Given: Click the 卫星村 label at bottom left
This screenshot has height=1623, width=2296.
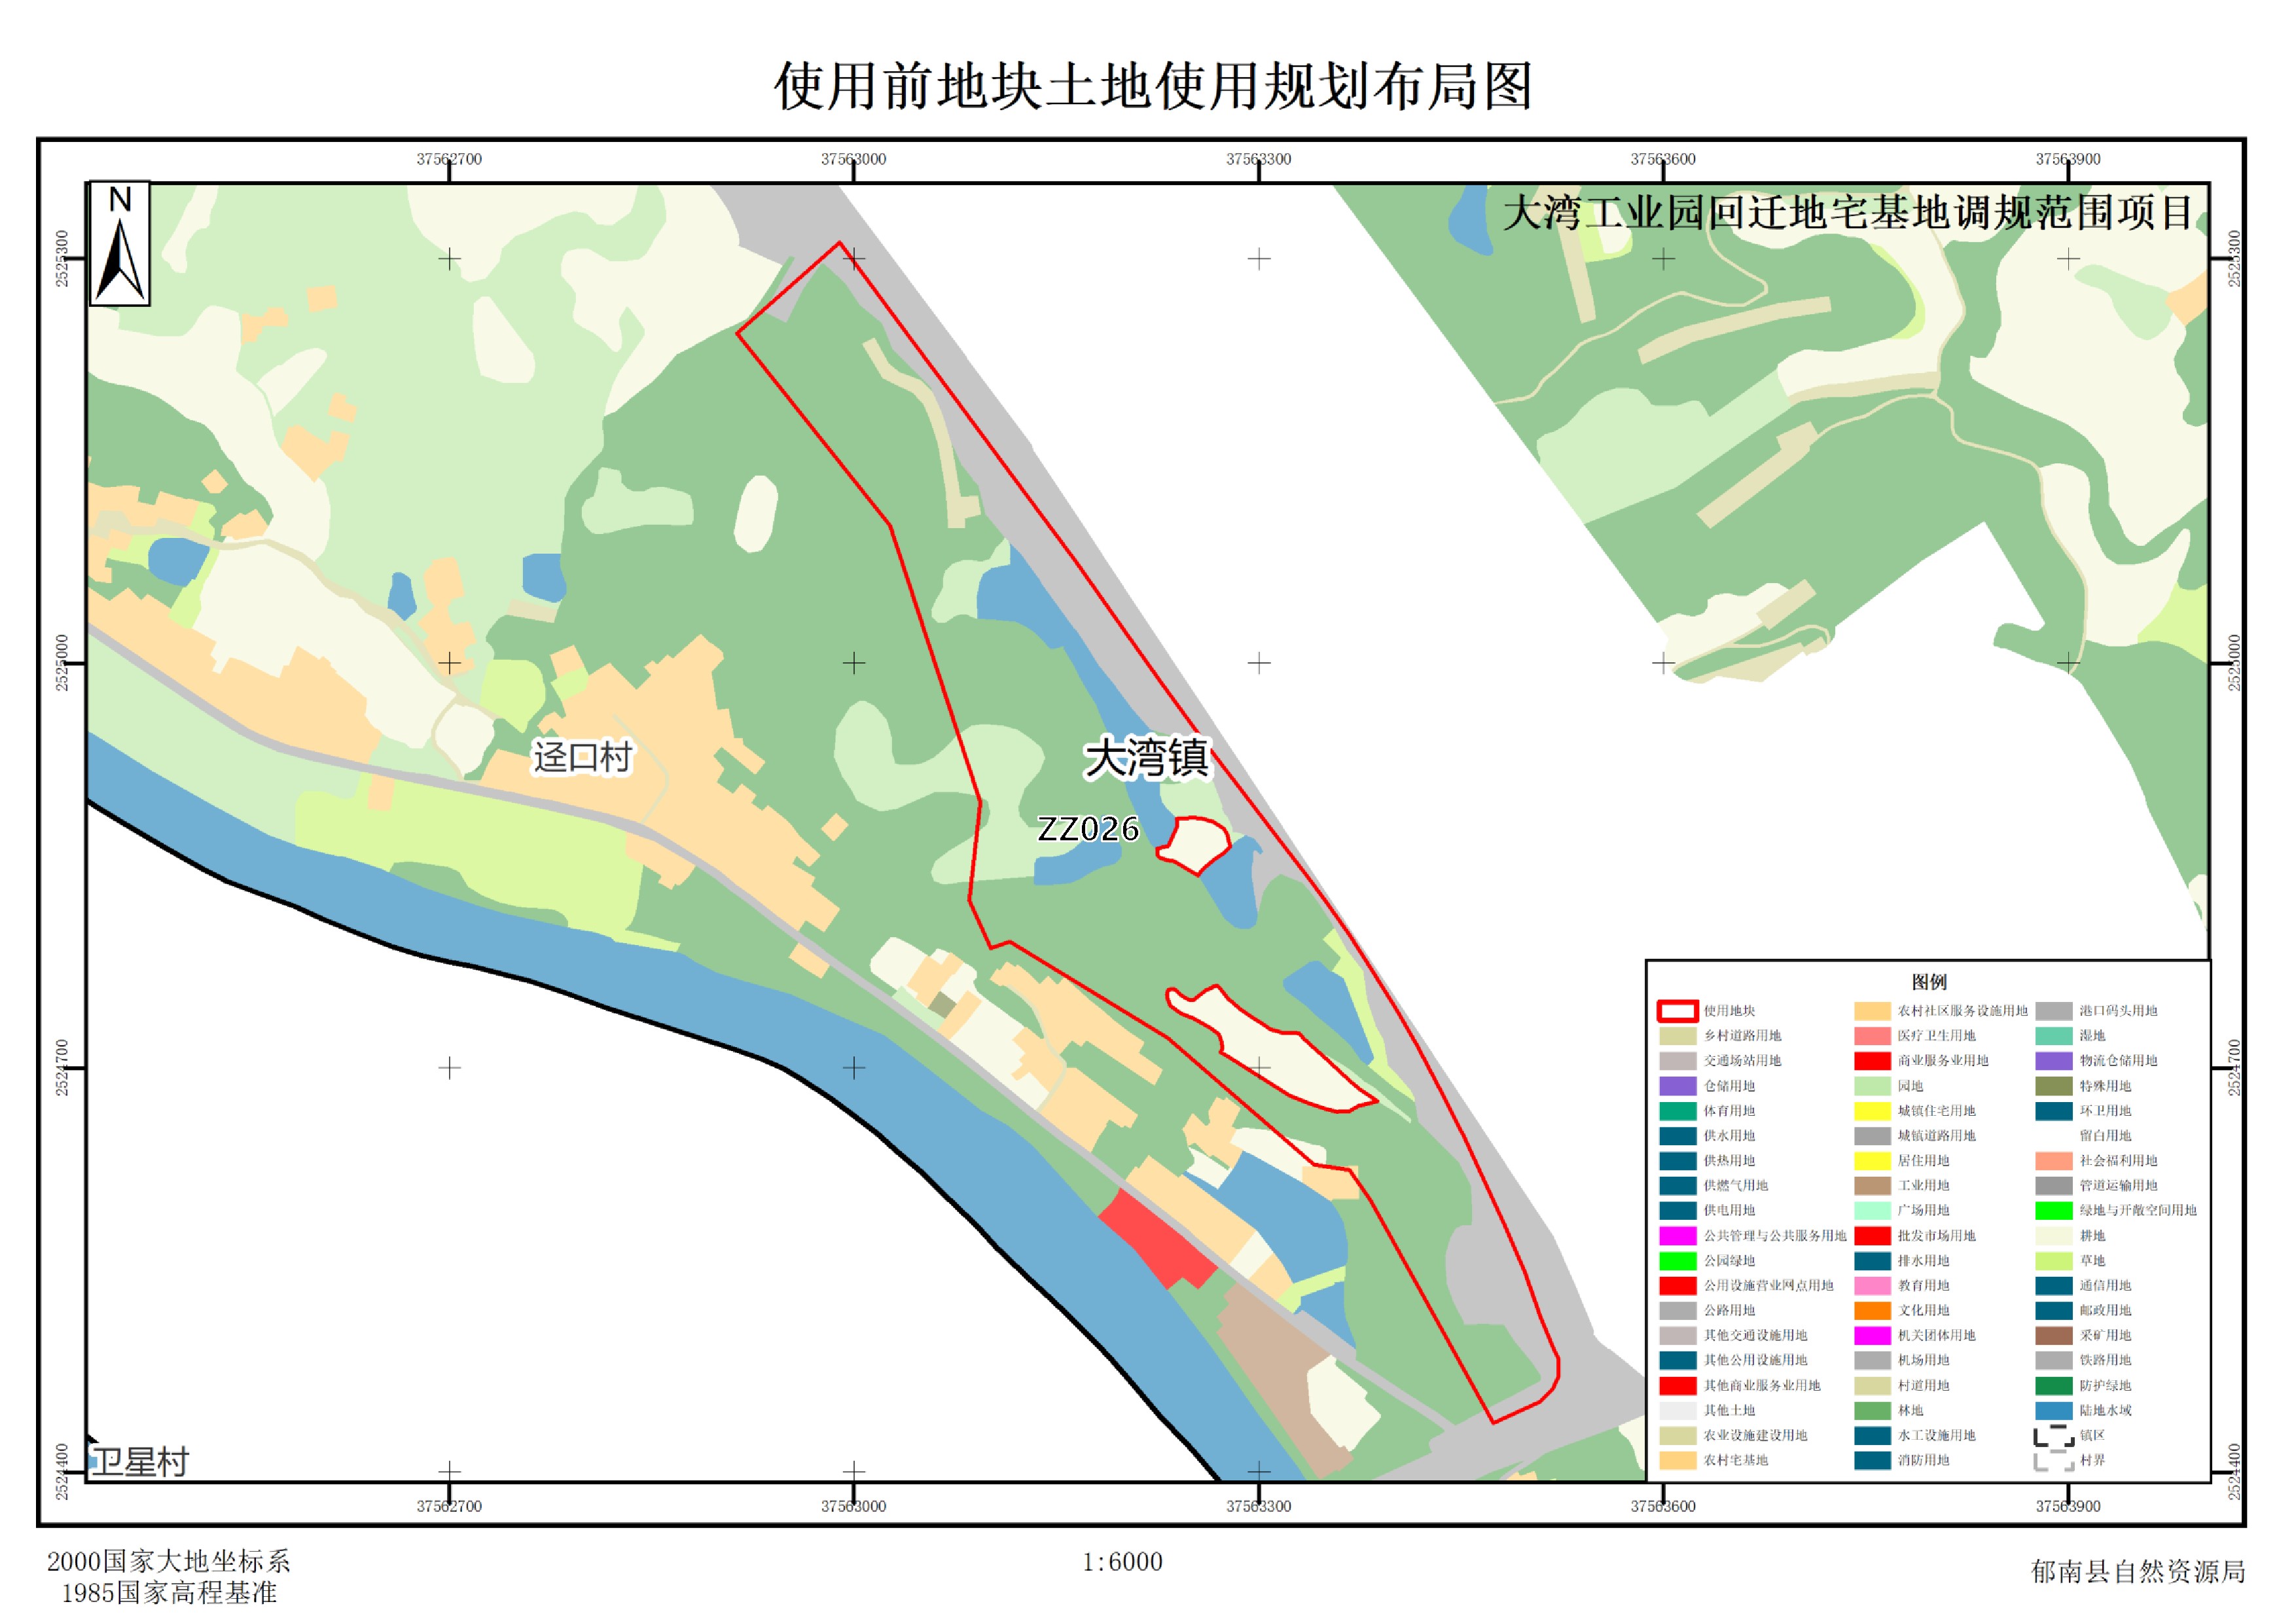Looking at the screenshot, I should (140, 1462).
